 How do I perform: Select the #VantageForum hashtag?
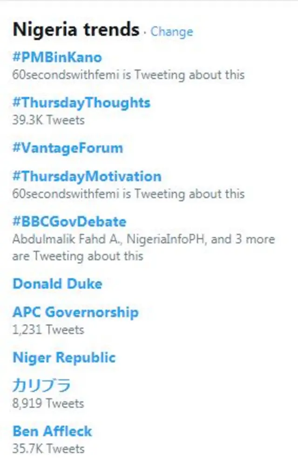(68, 148)
